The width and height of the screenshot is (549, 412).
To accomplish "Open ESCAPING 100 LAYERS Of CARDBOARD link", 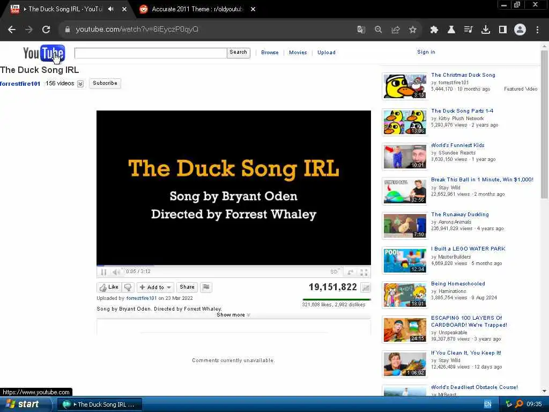I will click(x=469, y=321).
